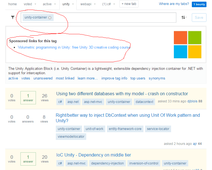Open the learn more… link
212x170 pixels.
pos(88,78)
